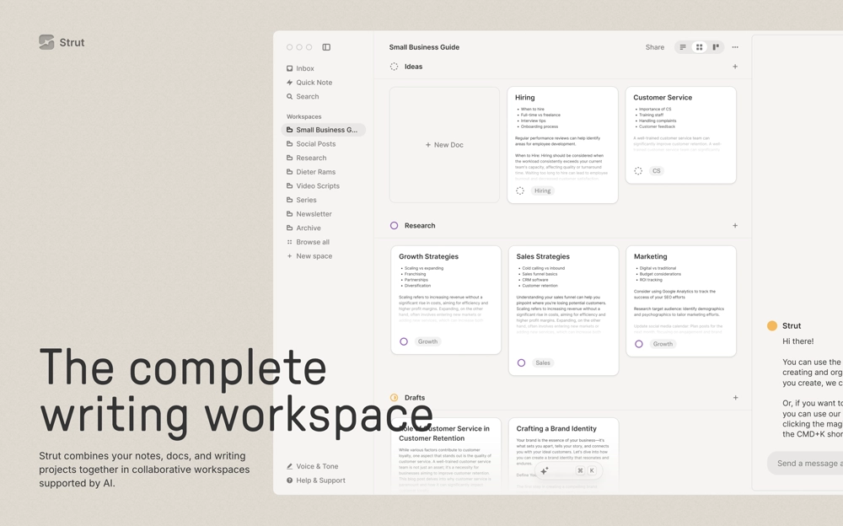Open the Newsletter workspace

[309, 213]
